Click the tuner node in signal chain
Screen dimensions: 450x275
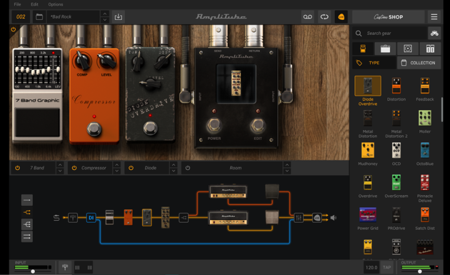point(73,217)
